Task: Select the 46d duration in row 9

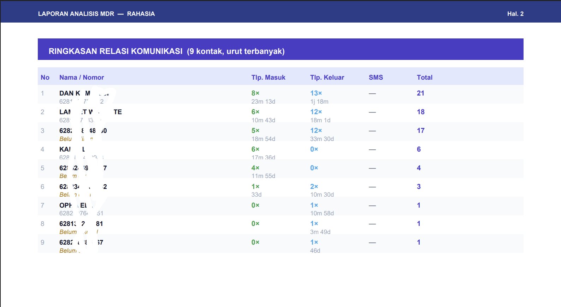Action: coord(315,251)
